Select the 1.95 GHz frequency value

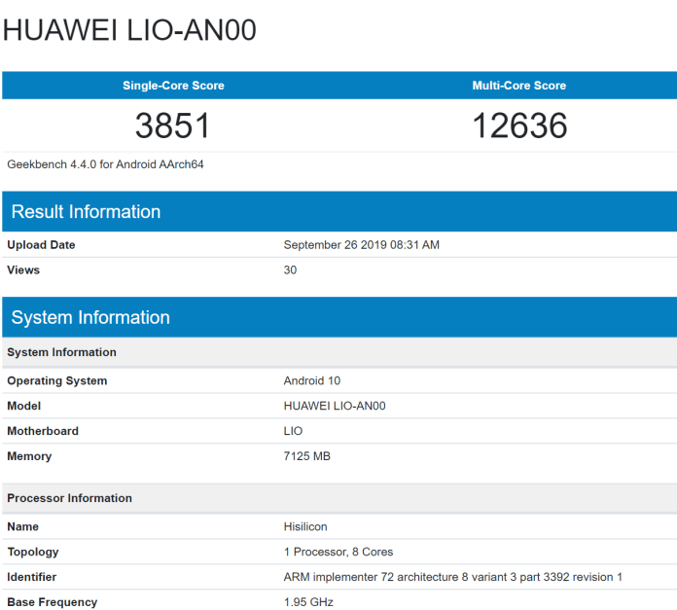[308, 602]
